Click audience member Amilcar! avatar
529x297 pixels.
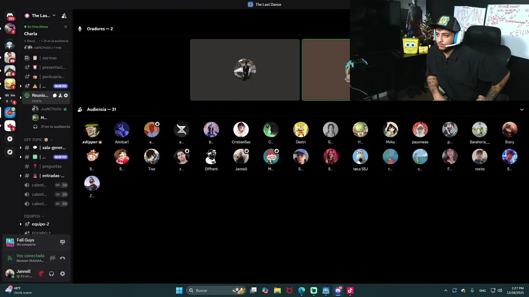tap(122, 130)
